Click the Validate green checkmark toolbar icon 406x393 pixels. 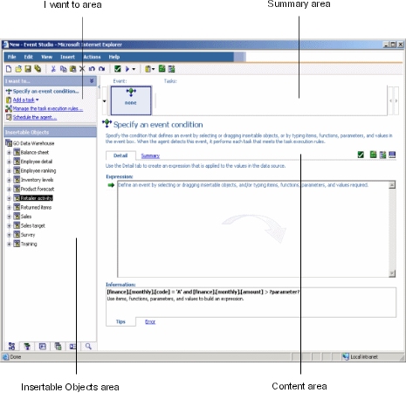118,69
